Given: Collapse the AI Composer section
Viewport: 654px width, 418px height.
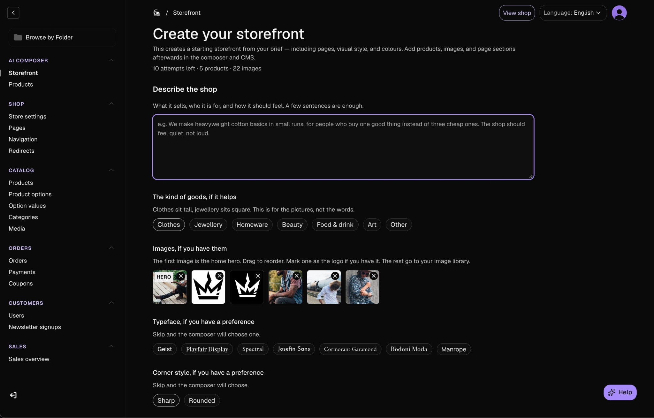Looking at the screenshot, I should 111,60.
